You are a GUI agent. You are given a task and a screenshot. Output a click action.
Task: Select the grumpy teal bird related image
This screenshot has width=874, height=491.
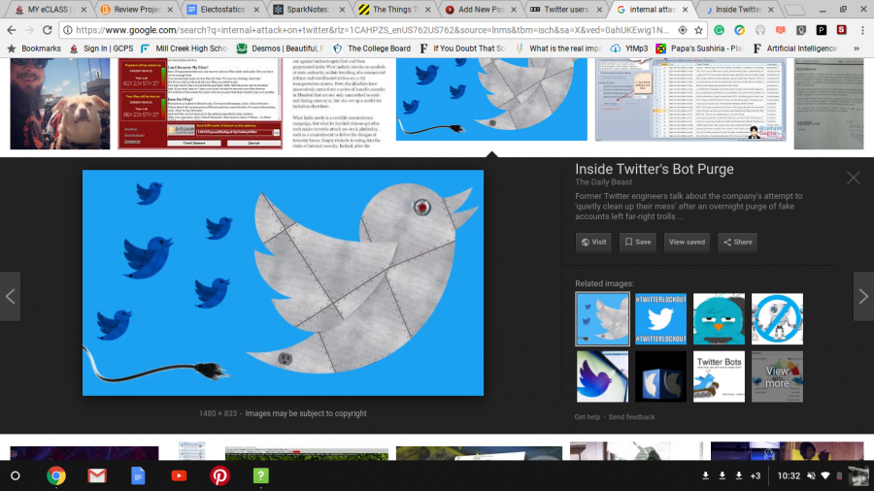pyautogui.click(x=719, y=319)
